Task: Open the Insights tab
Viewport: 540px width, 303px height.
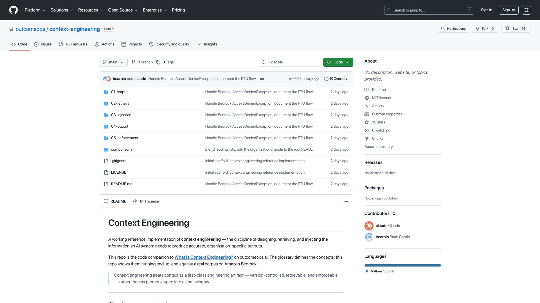Action: pos(207,44)
